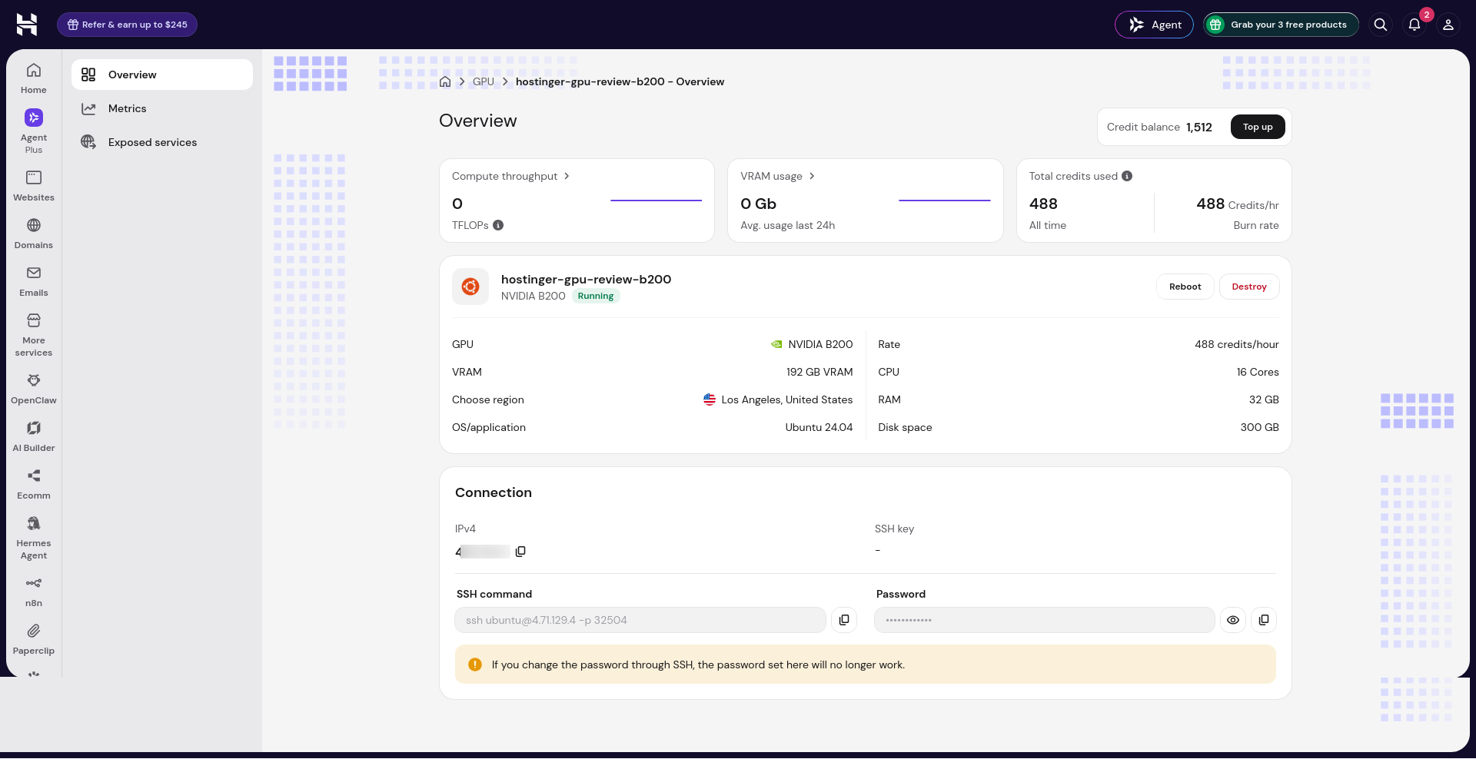
Task: Open Domains in sidebar
Action: click(34, 234)
